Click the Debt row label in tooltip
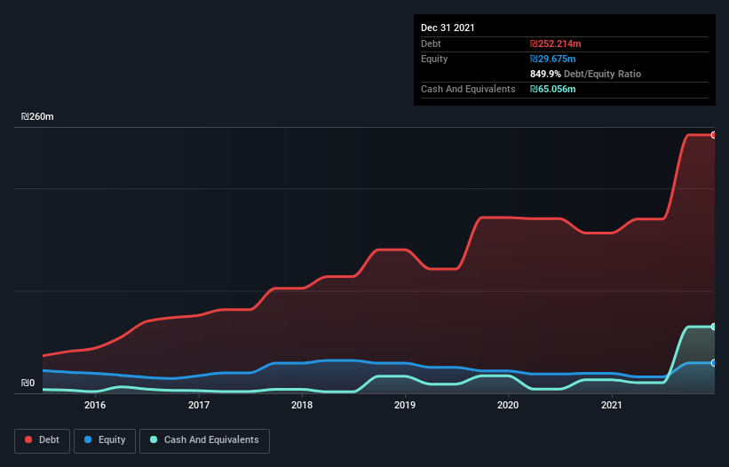The width and height of the screenshot is (729, 467). tap(431, 44)
